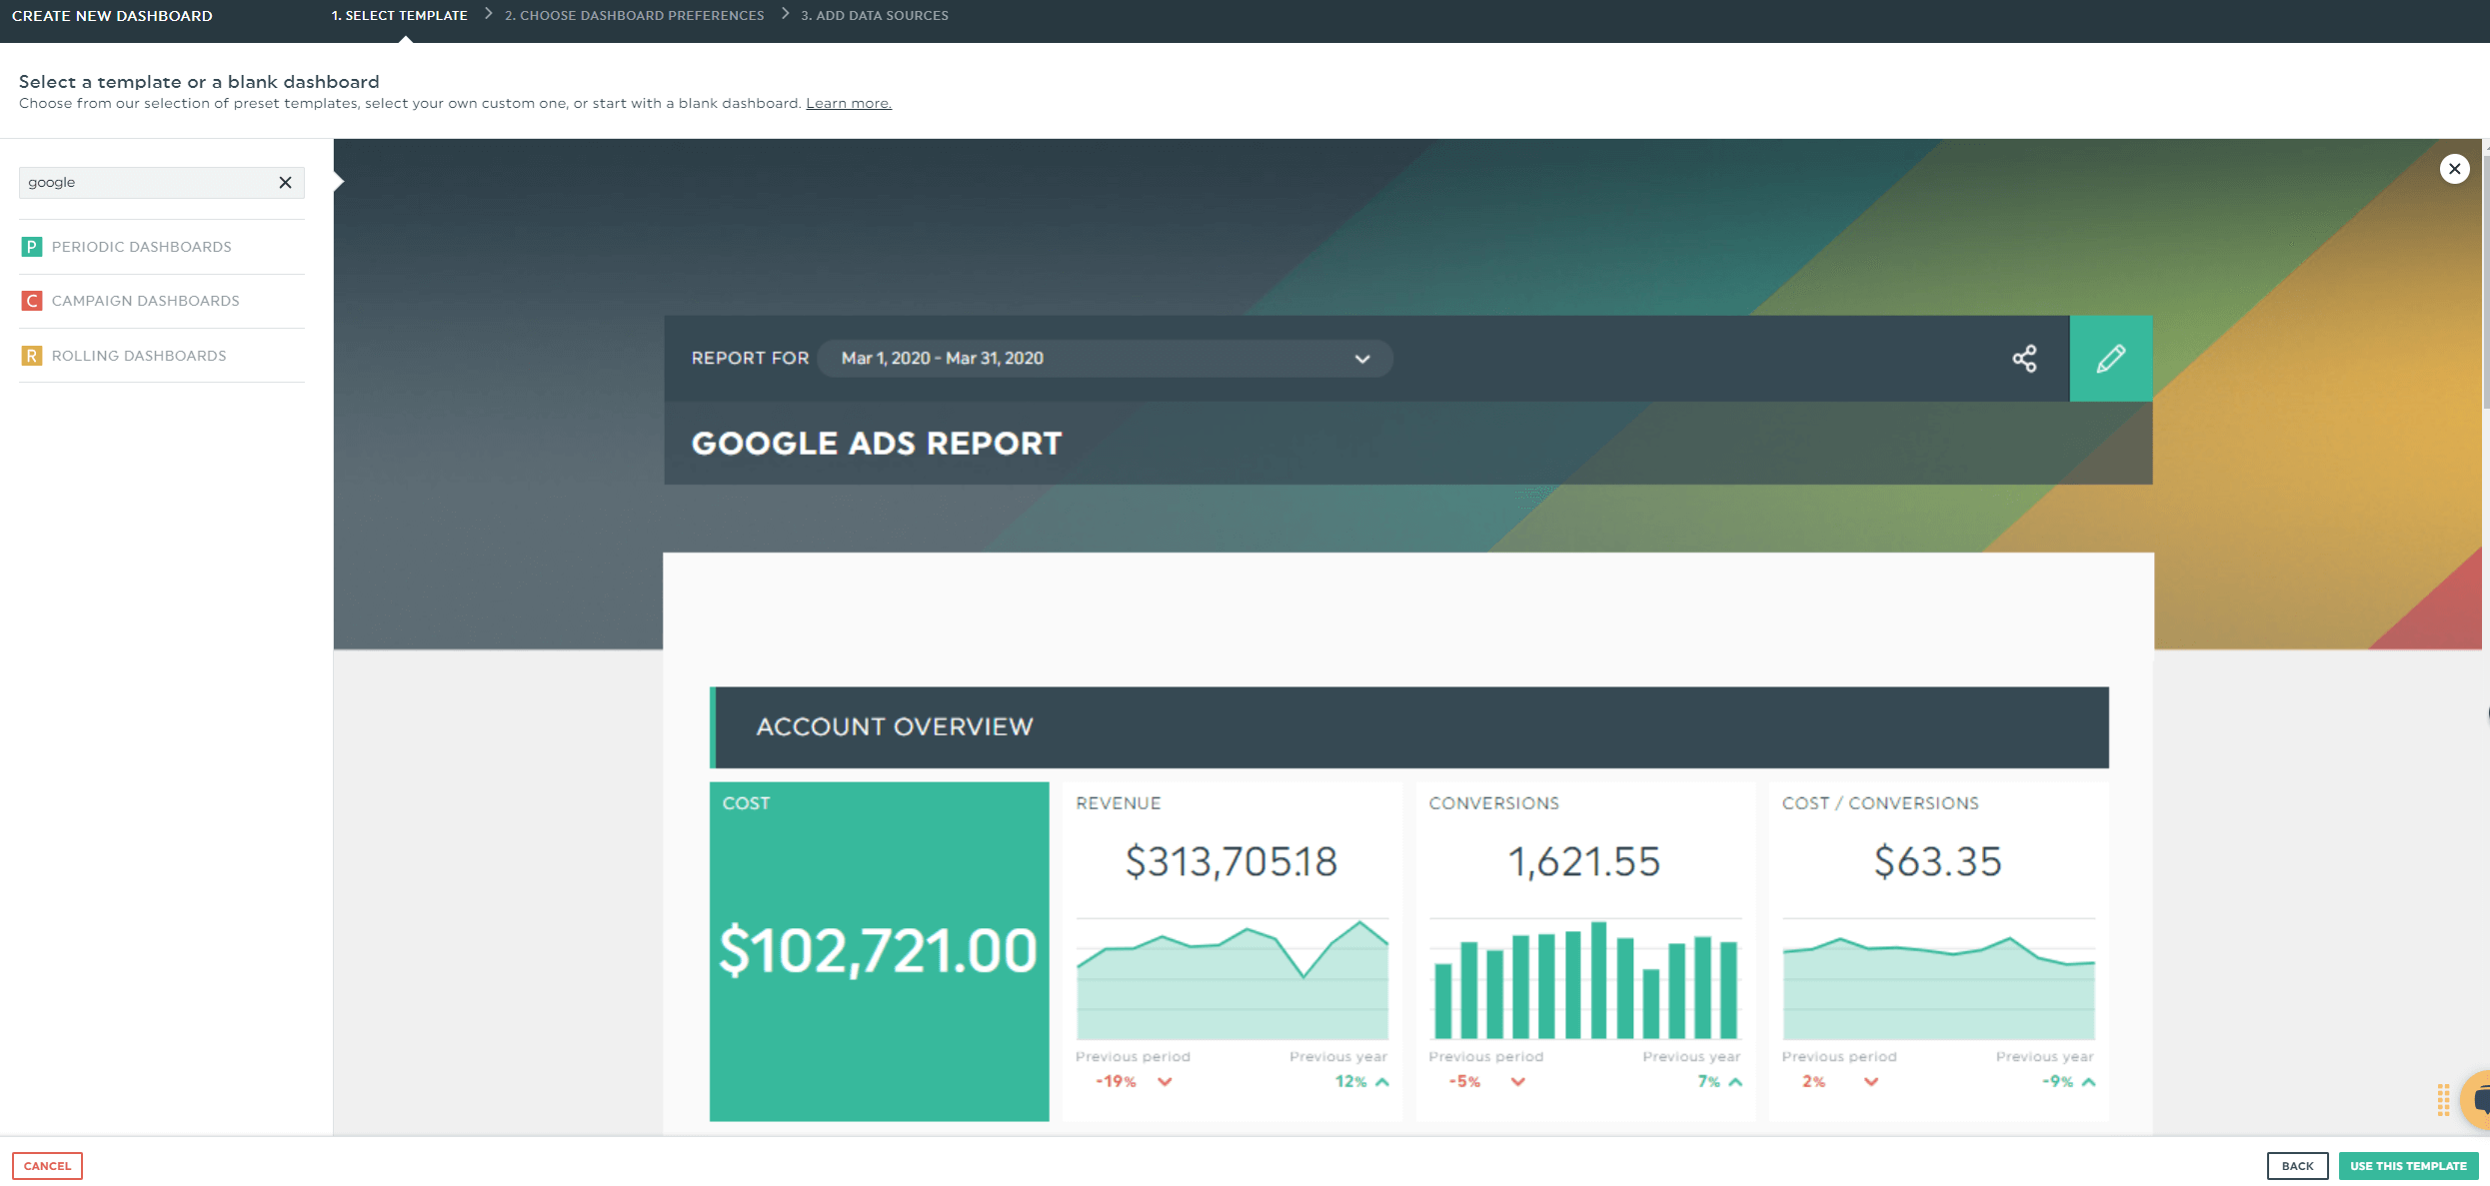Click the Conversions bar chart
Viewport: 2490px width, 1186px height.
point(1585,979)
